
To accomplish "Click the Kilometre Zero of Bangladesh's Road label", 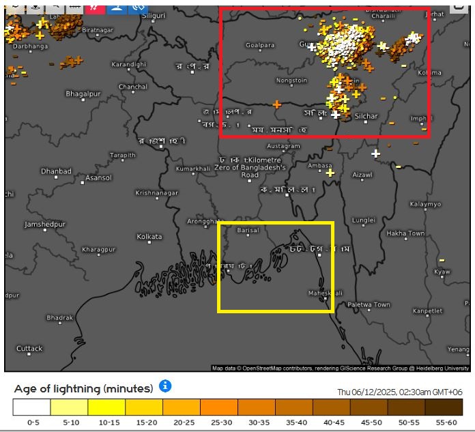I will pyautogui.click(x=250, y=167).
